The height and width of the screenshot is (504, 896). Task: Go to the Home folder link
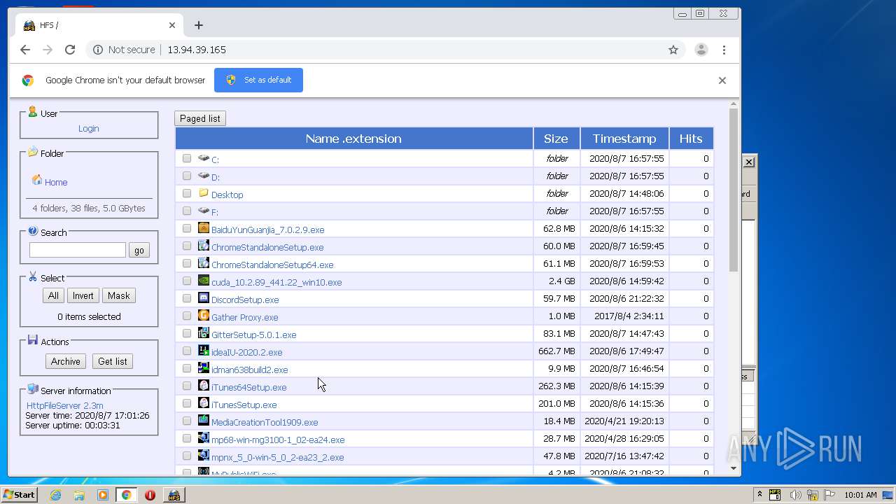click(56, 183)
